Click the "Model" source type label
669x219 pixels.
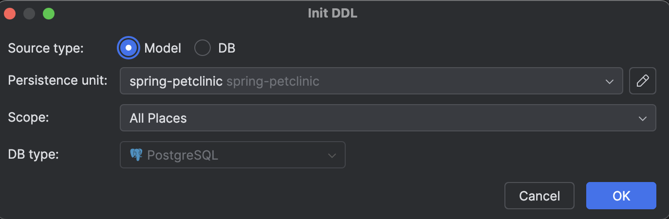coord(163,48)
